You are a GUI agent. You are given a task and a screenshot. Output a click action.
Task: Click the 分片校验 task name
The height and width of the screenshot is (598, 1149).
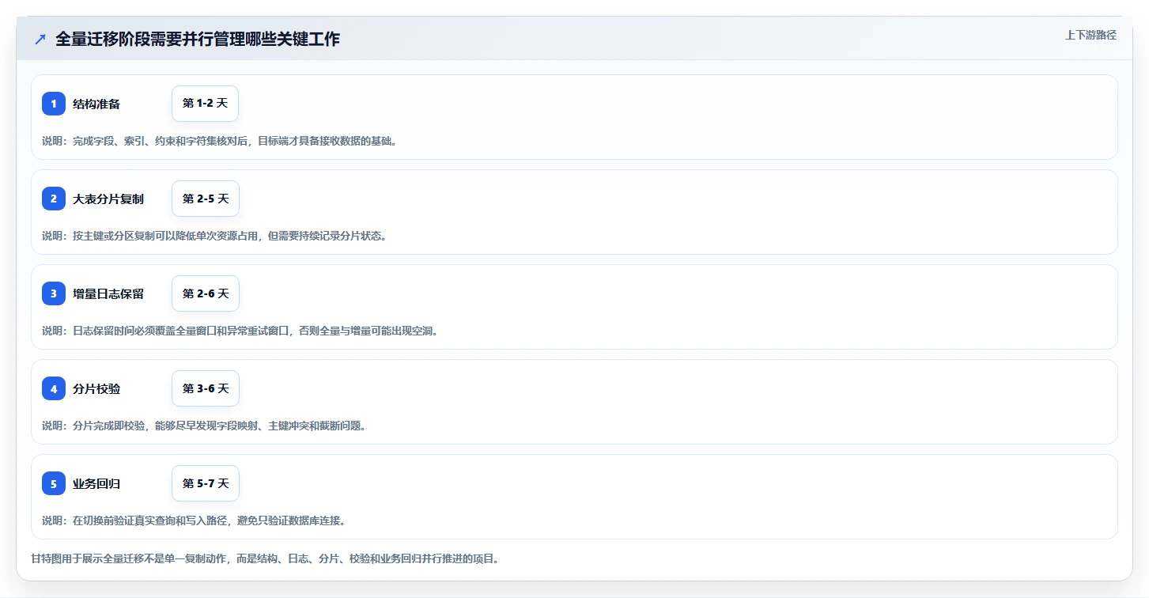pos(96,388)
